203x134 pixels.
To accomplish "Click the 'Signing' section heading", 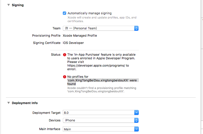I will 18,5.
